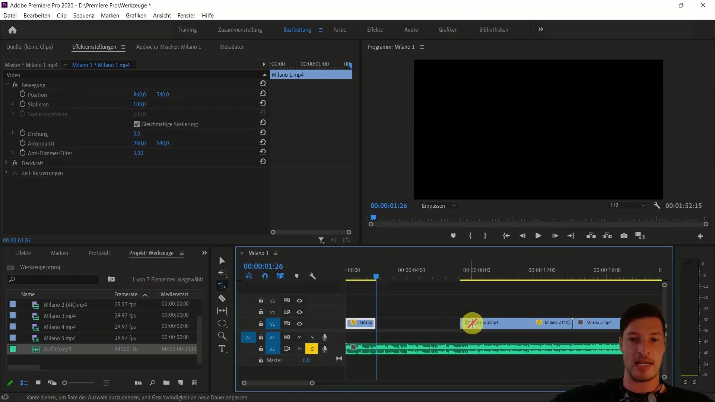This screenshot has width=715, height=402.
Task: Toggle visibility eye of track V1
Action: [x=299, y=324]
